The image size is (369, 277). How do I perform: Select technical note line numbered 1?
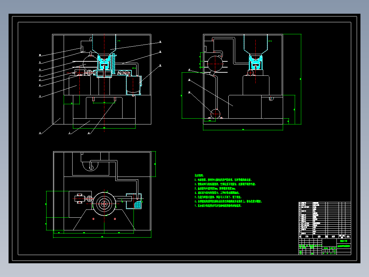click(x=223, y=180)
